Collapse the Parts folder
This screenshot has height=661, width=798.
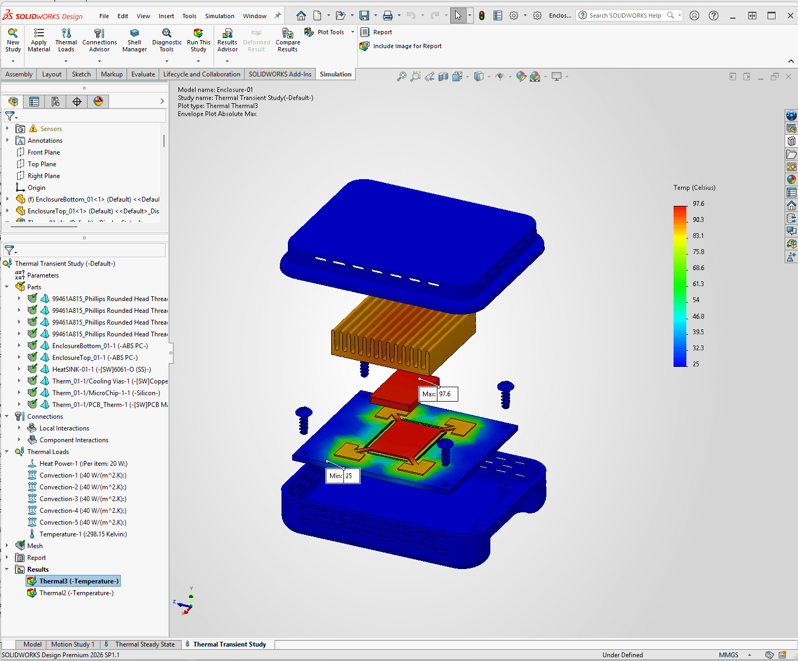(7, 287)
